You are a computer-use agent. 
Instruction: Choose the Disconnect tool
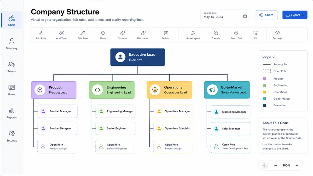[x=143, y=35]
